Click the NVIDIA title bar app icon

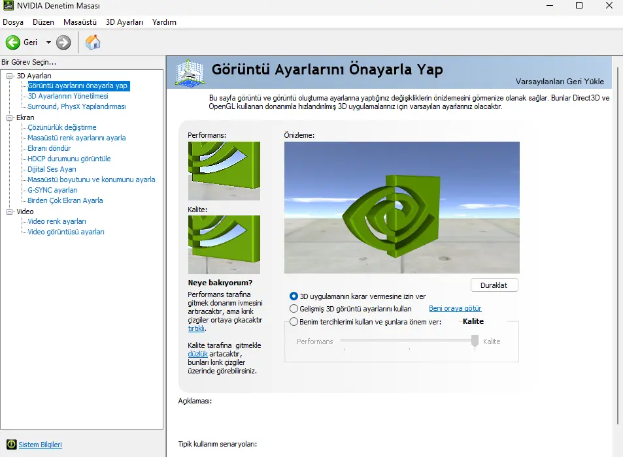(8, 6)
